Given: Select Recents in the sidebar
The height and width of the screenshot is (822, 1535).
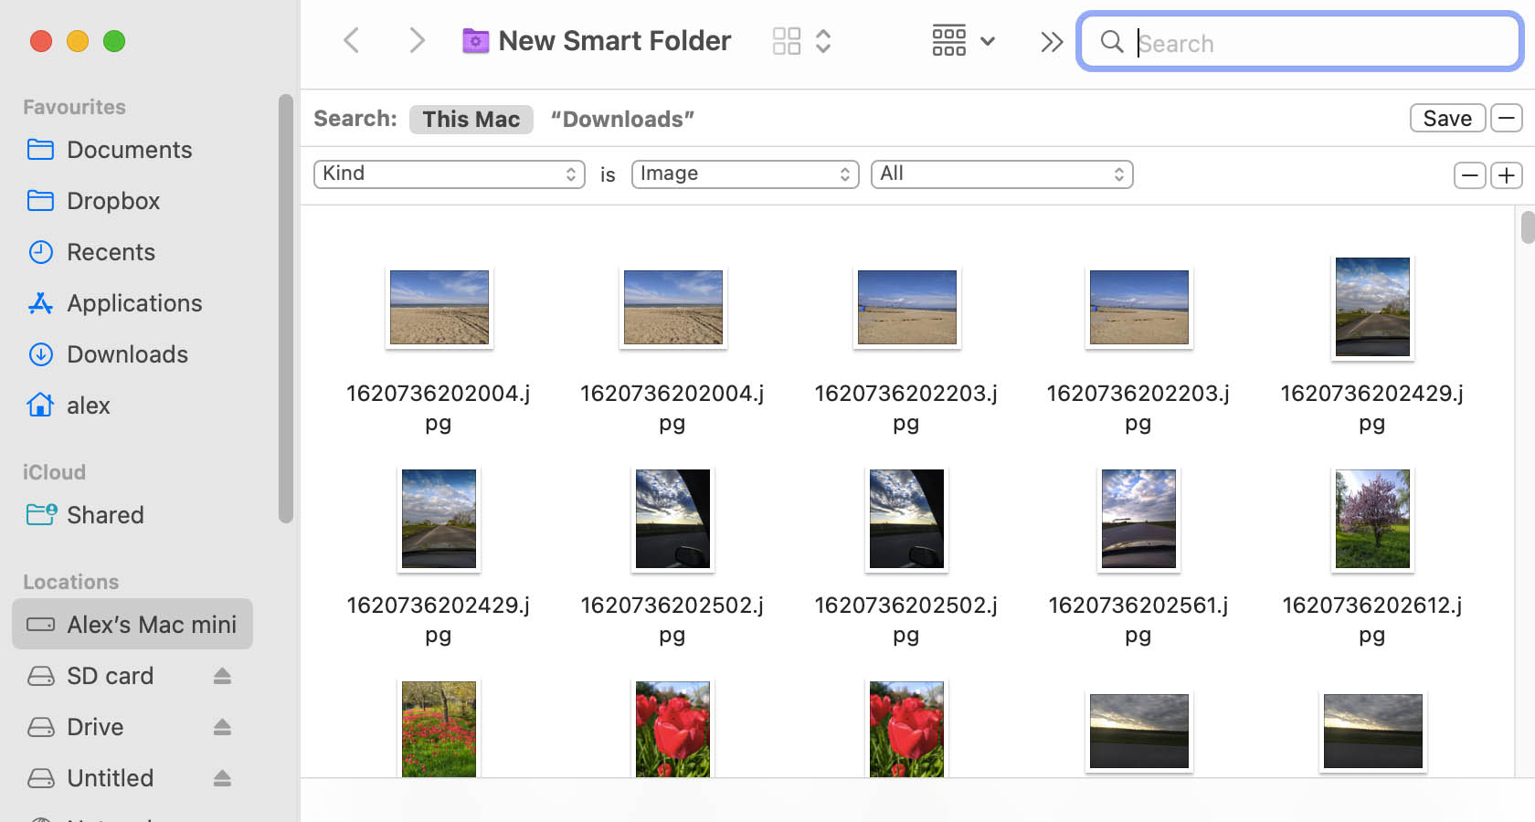Looking at the screenshot, I should tap(111, 251).
